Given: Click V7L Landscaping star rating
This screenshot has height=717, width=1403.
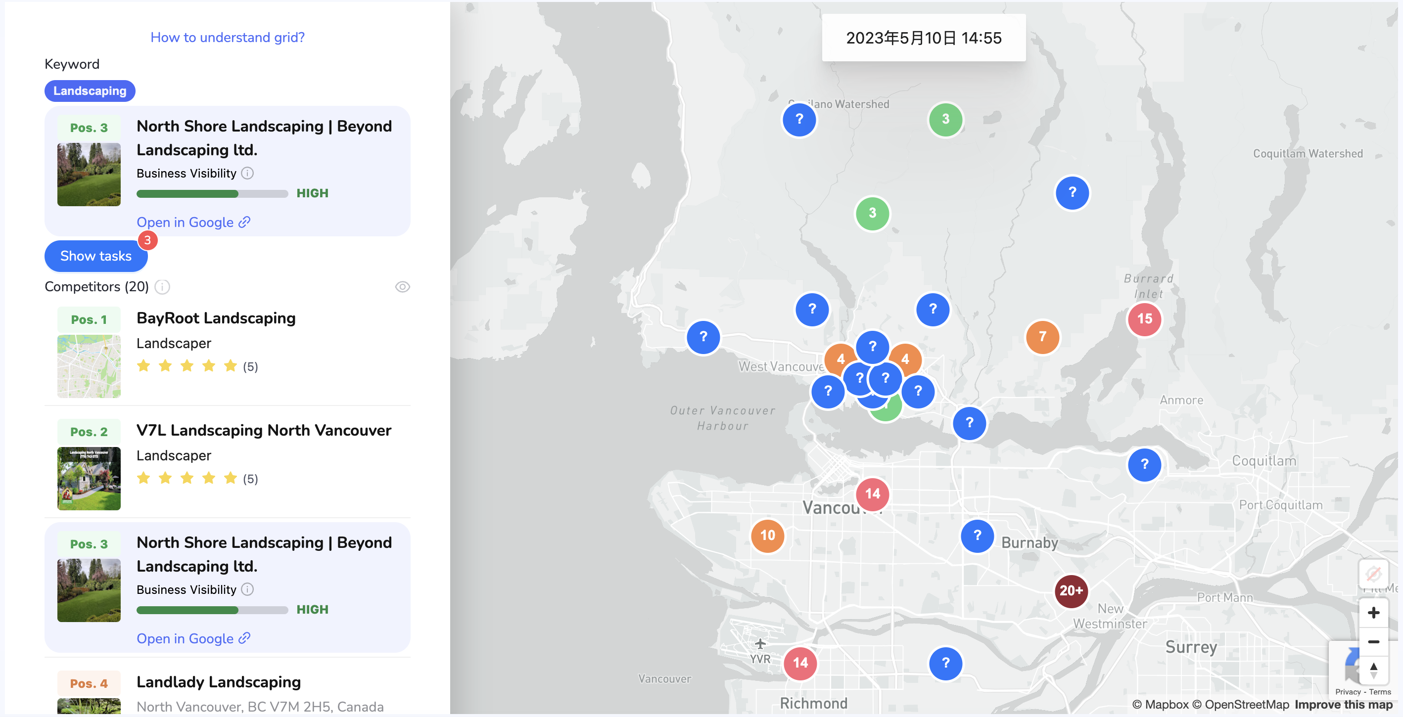Looking at the screenshot, I should tap(187, 478).
